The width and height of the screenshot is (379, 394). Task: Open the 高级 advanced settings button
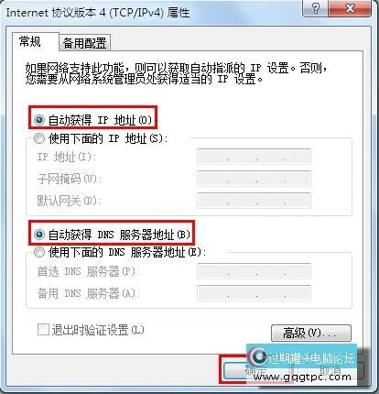[311, 333]
